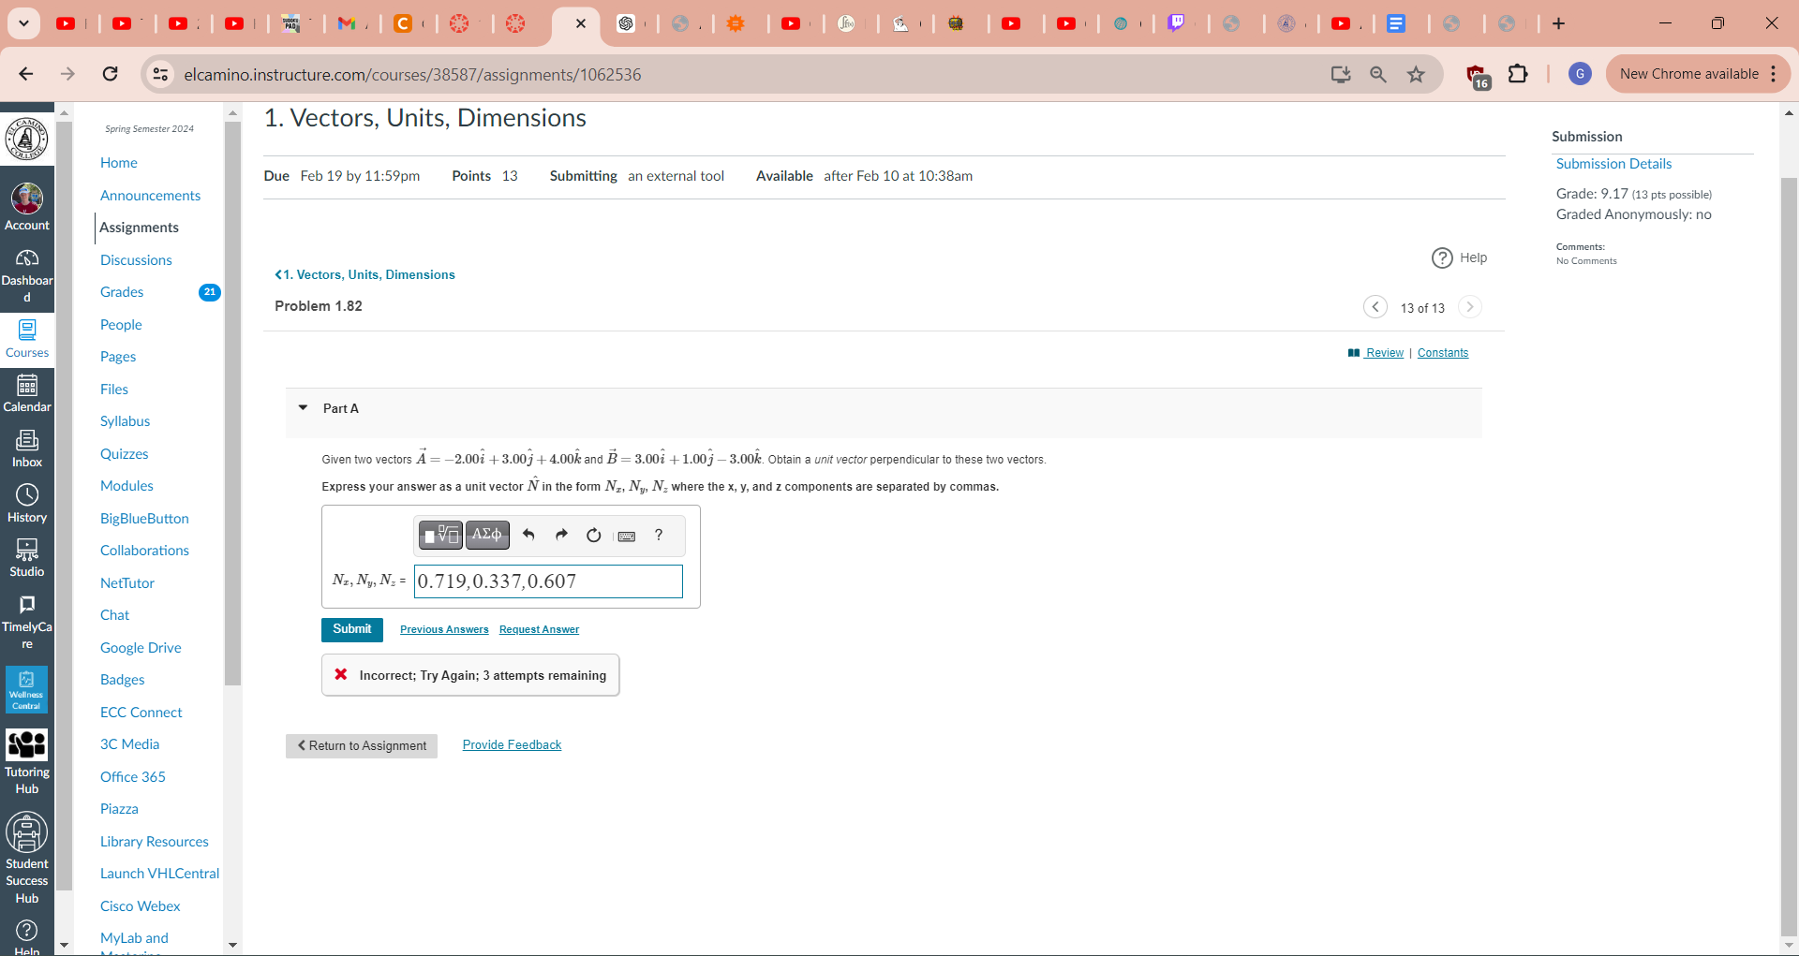Reset the answer field with the reset icon
The height and width of the screenshot is (956, 1799).
pyautogui.click(x=593, y=535)
